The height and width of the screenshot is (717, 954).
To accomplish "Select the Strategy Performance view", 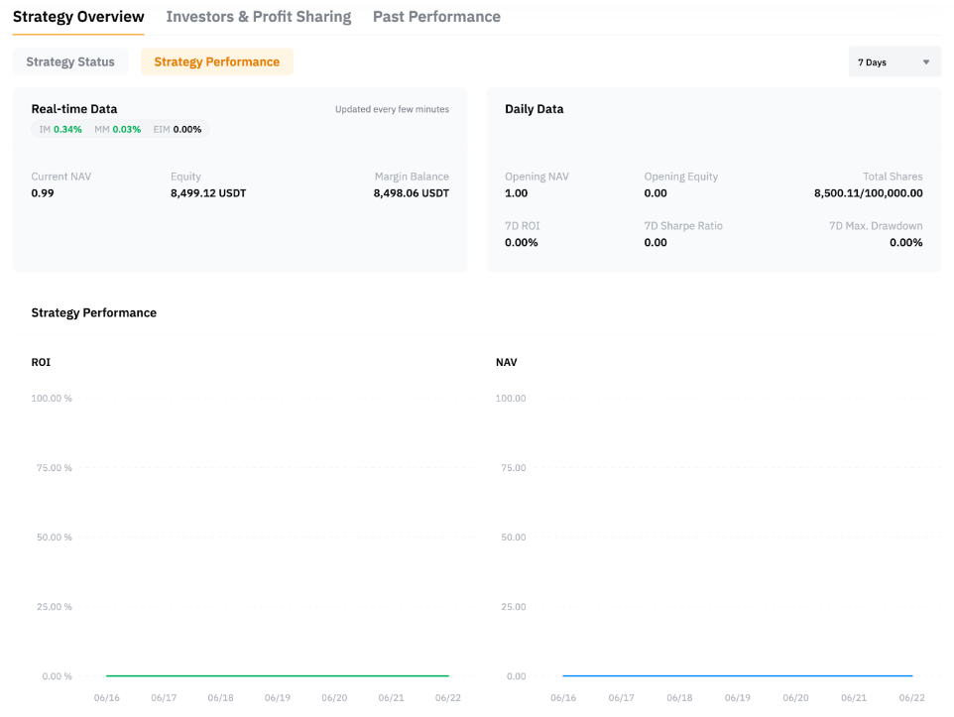I will [x=216, y=61].
